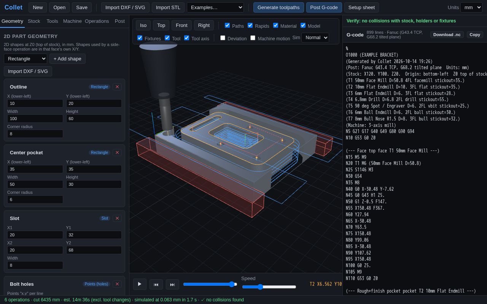Toggle the Paths checkbox
The image size is (487, 304).
coord(227,25)
